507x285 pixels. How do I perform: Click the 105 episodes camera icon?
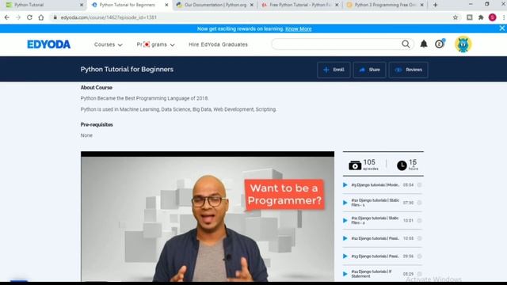click(x=355, y=165)
